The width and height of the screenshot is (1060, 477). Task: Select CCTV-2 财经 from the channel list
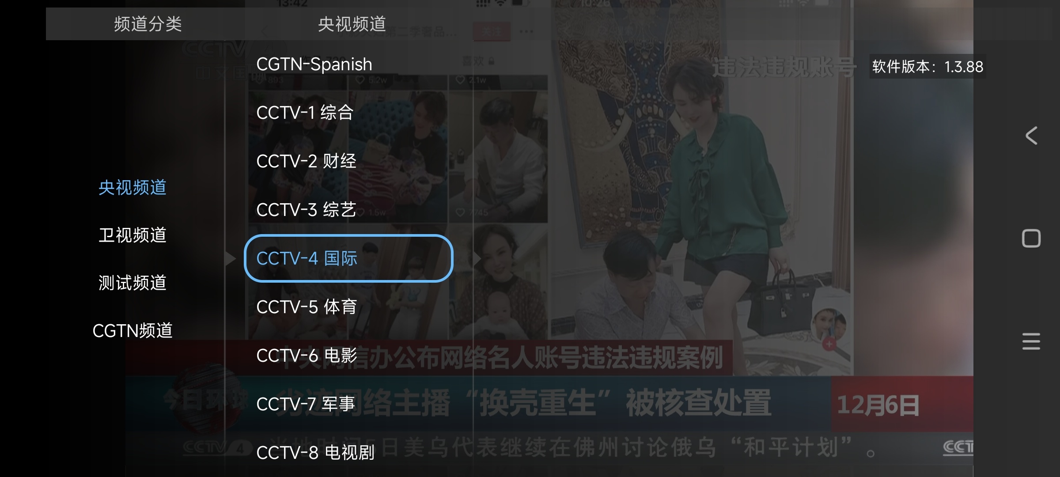(x=306, y=161)
